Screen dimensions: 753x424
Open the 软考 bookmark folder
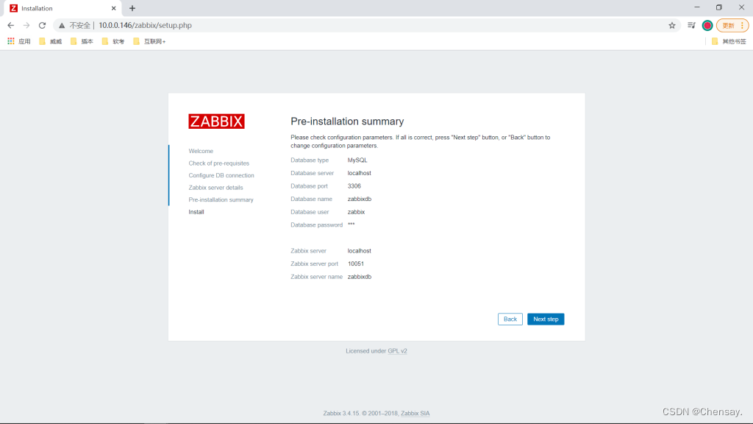(113, 41)
